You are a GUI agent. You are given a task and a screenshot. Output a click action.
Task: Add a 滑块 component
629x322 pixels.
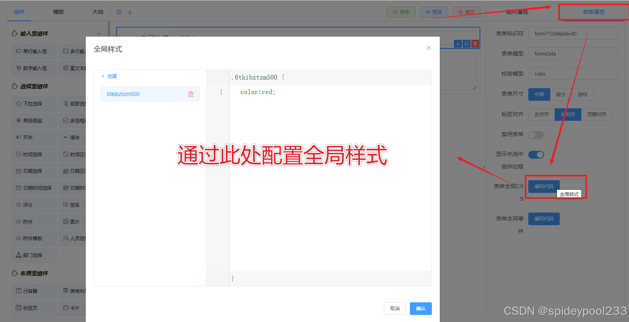[x=72, y=137]
